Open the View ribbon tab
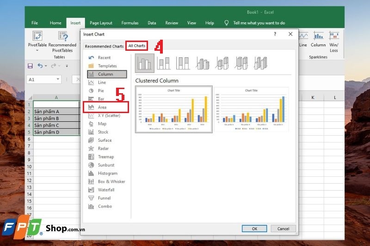The width and height of the screenshot is (370, 246). click(x=191, y=23)
